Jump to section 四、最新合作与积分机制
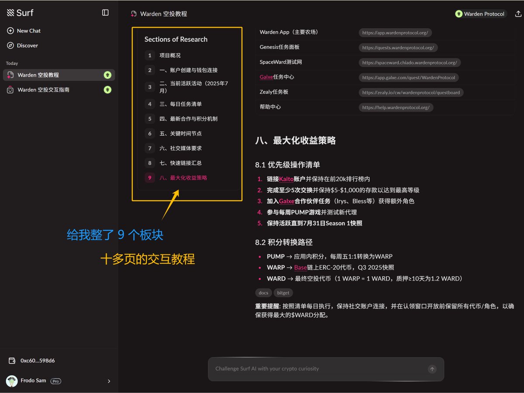This screenshot has height=393, width=524. tap(188, 119)
